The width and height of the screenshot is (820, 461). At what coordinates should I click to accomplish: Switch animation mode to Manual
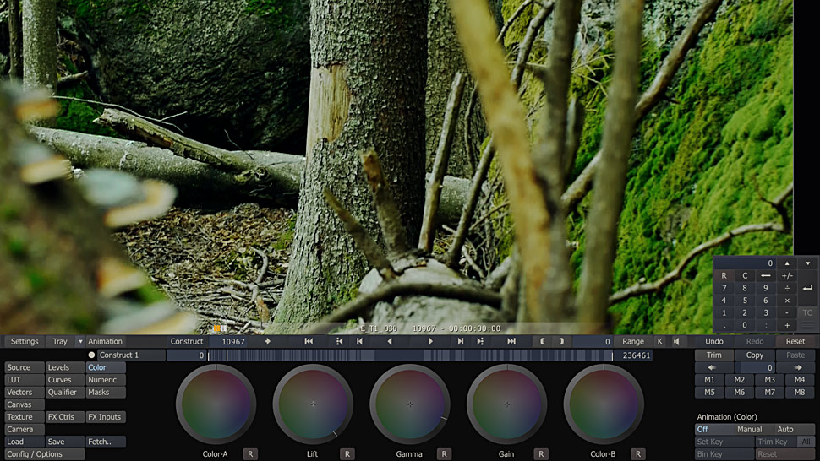point(749,430)
